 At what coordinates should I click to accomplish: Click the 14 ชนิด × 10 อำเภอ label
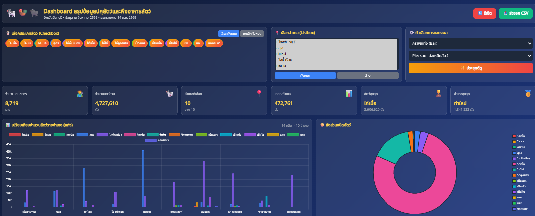click(x=295, y=125)
